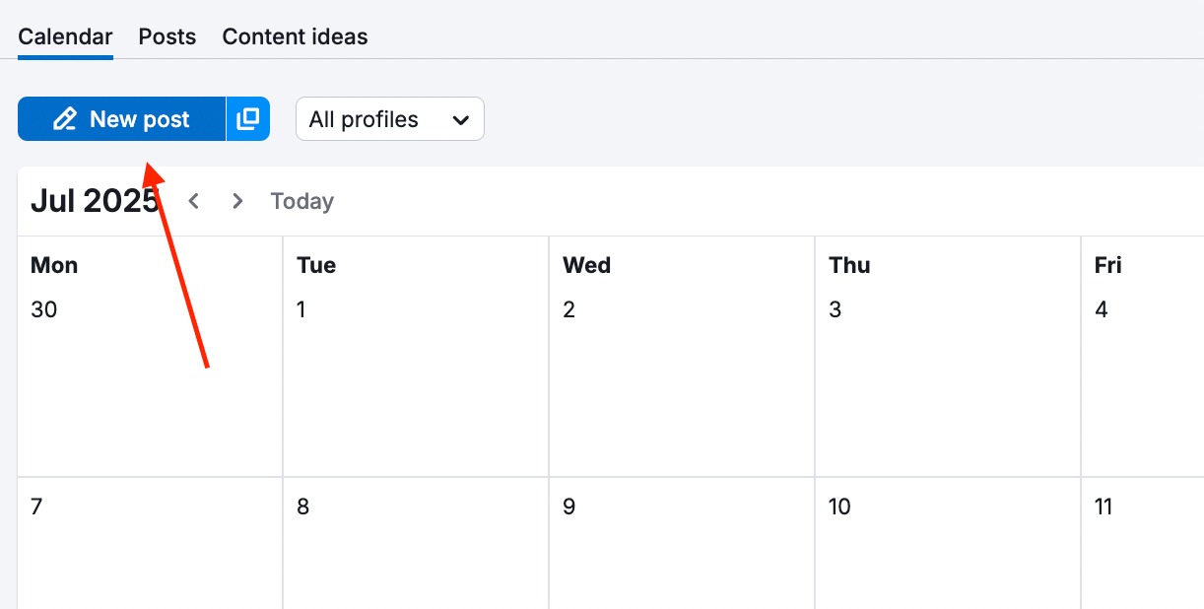
Task: Go to next month with right chevron
Action: (x=237, y=201)
